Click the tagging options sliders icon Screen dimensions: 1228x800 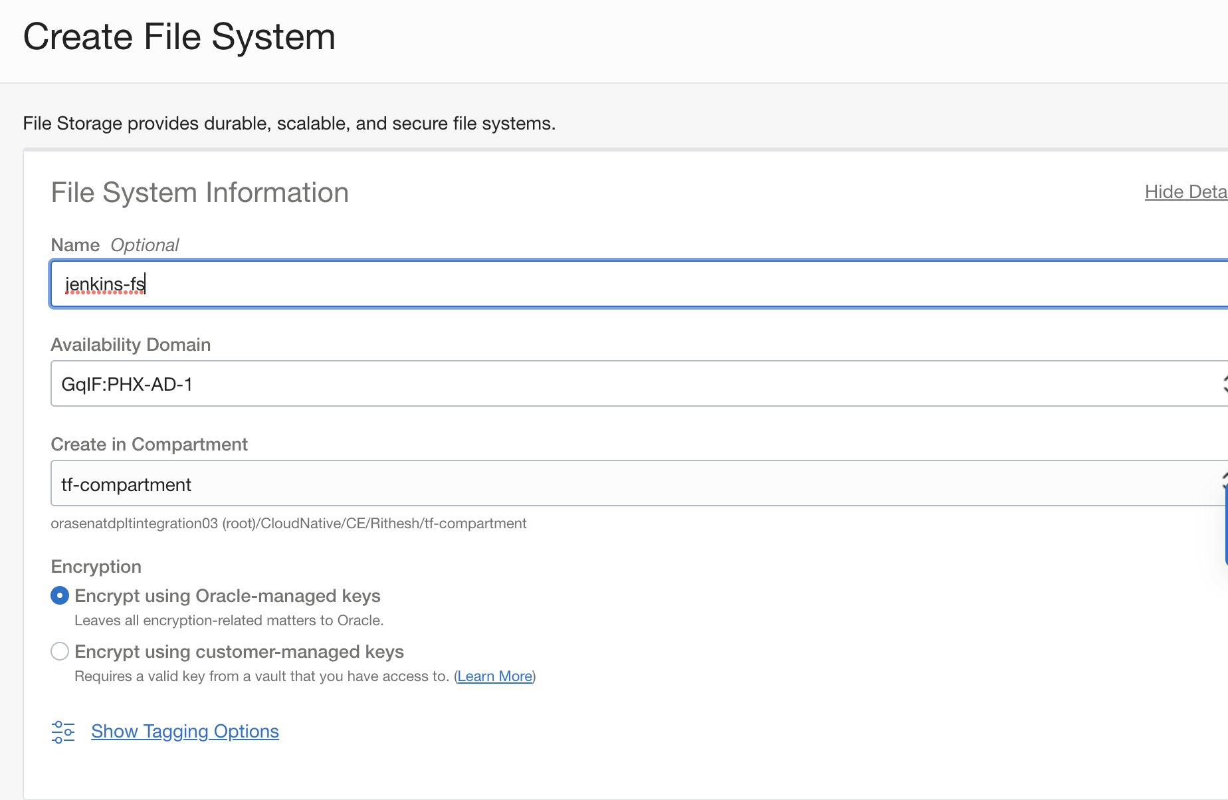pyautogui.click(x=63, y=731)
